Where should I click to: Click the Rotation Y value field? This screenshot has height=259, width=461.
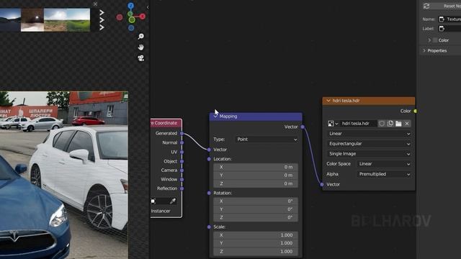[255, 209]
